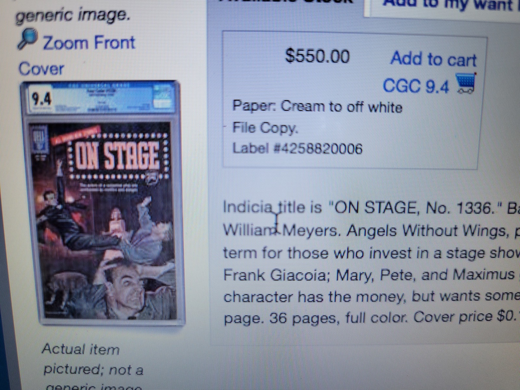520x390 pixels.
Task: Click the shopping cart icon
Action: (x=465, y=84)
